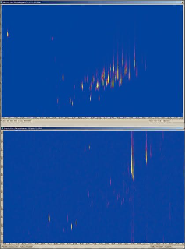The height and width of the screenshot is (249, 185).
Task: Click the time axis ruler under lower chromatogram
Action: point(93,244)
